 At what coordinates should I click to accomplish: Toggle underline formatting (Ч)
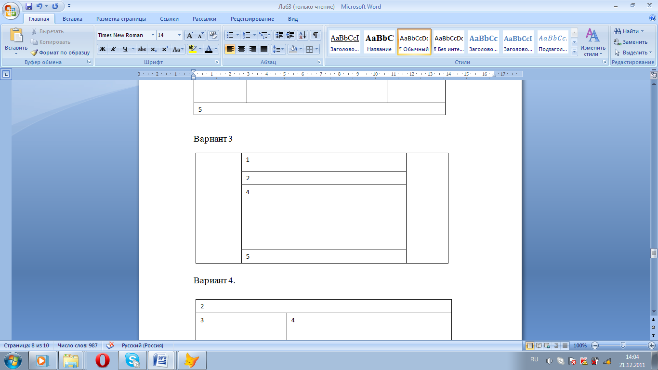125,49
